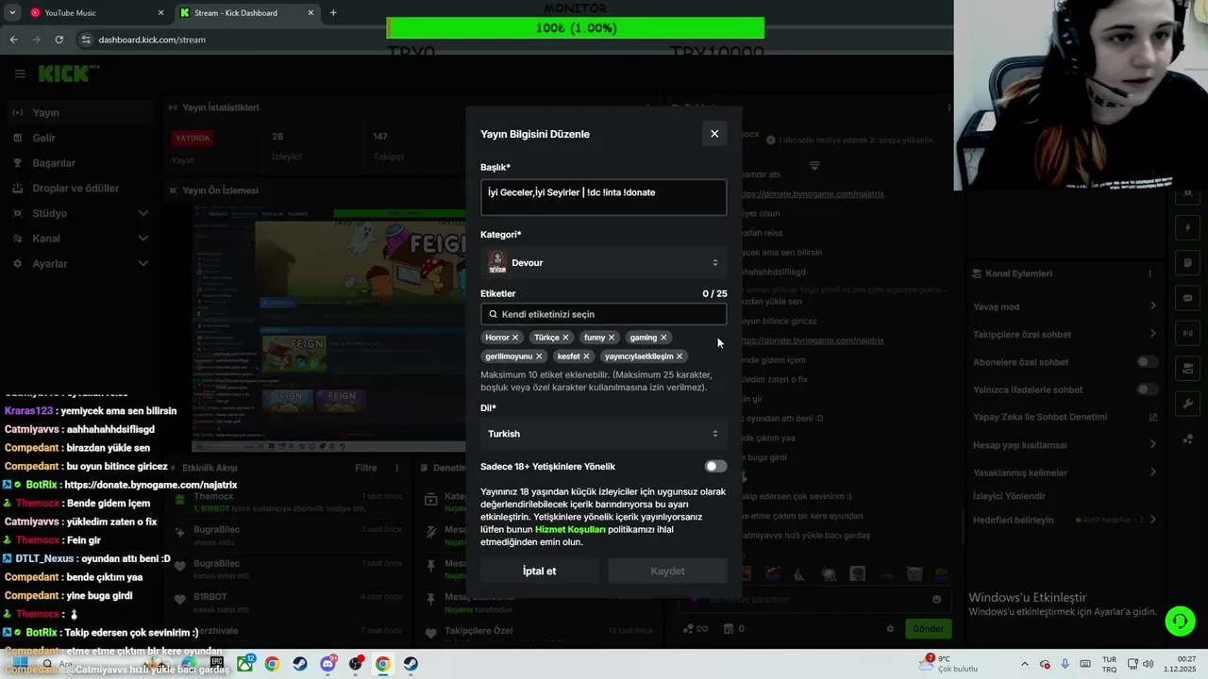
Task: Click the Windows Start button
Action: point(19,664)
